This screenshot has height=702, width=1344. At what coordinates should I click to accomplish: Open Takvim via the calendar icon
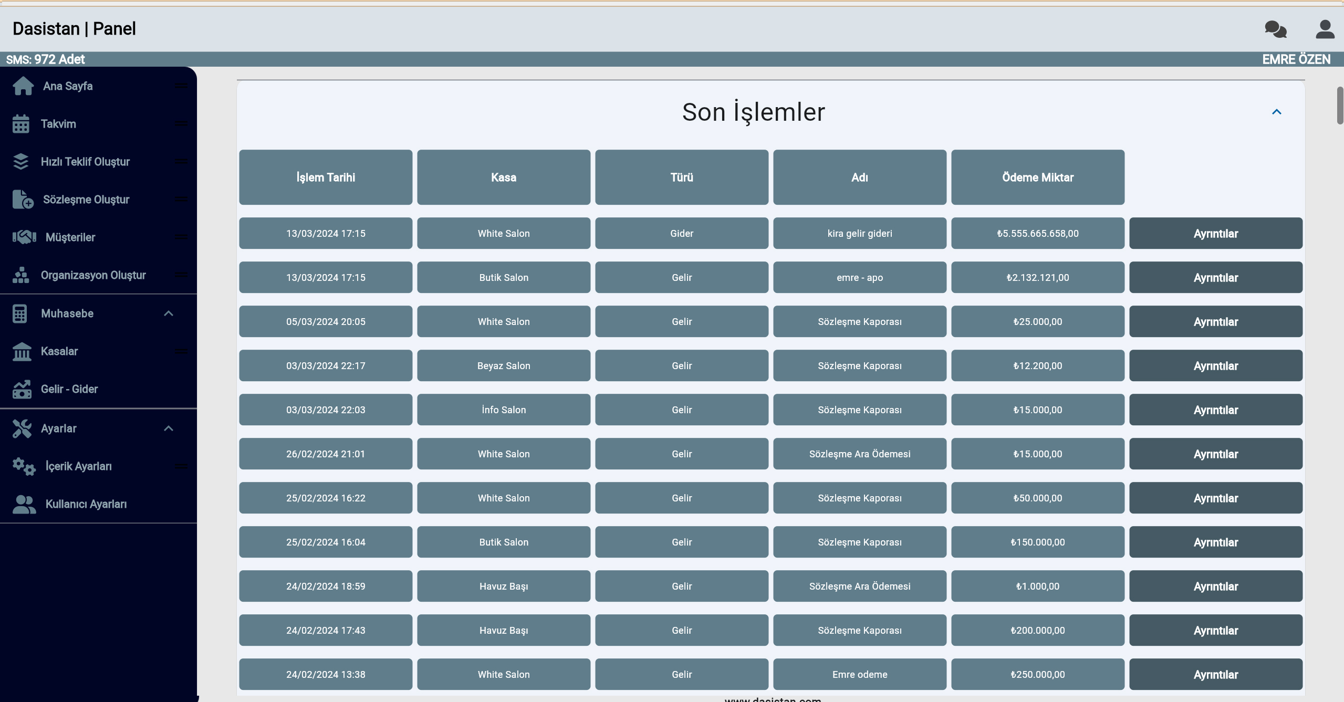[21, 124]
